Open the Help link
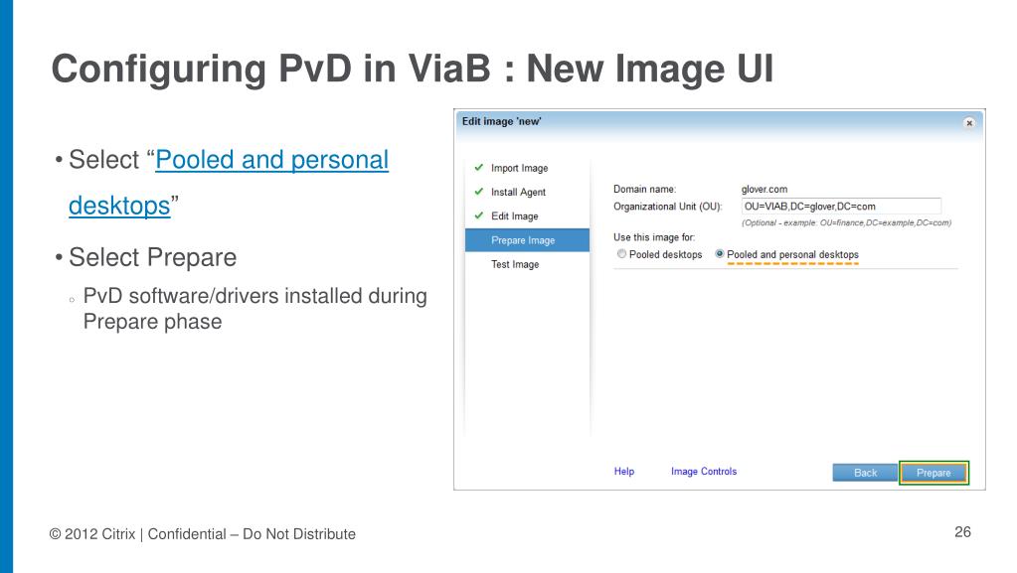The height and width of the screenshot is (573, 1017). point(624,472)
